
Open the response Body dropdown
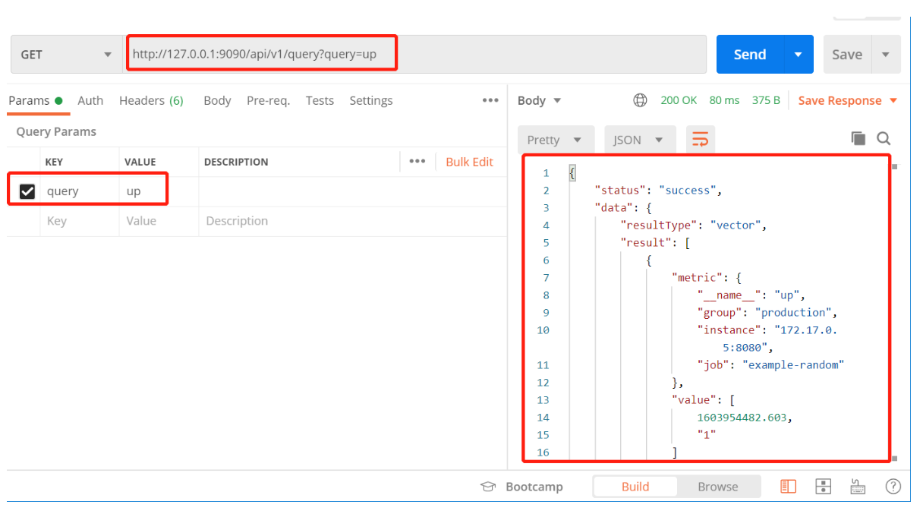pyautogui.click(x=539, y=100)
